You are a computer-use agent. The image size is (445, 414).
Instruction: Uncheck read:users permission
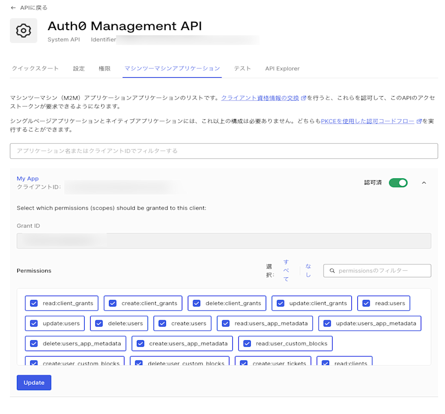coord(366,304)
